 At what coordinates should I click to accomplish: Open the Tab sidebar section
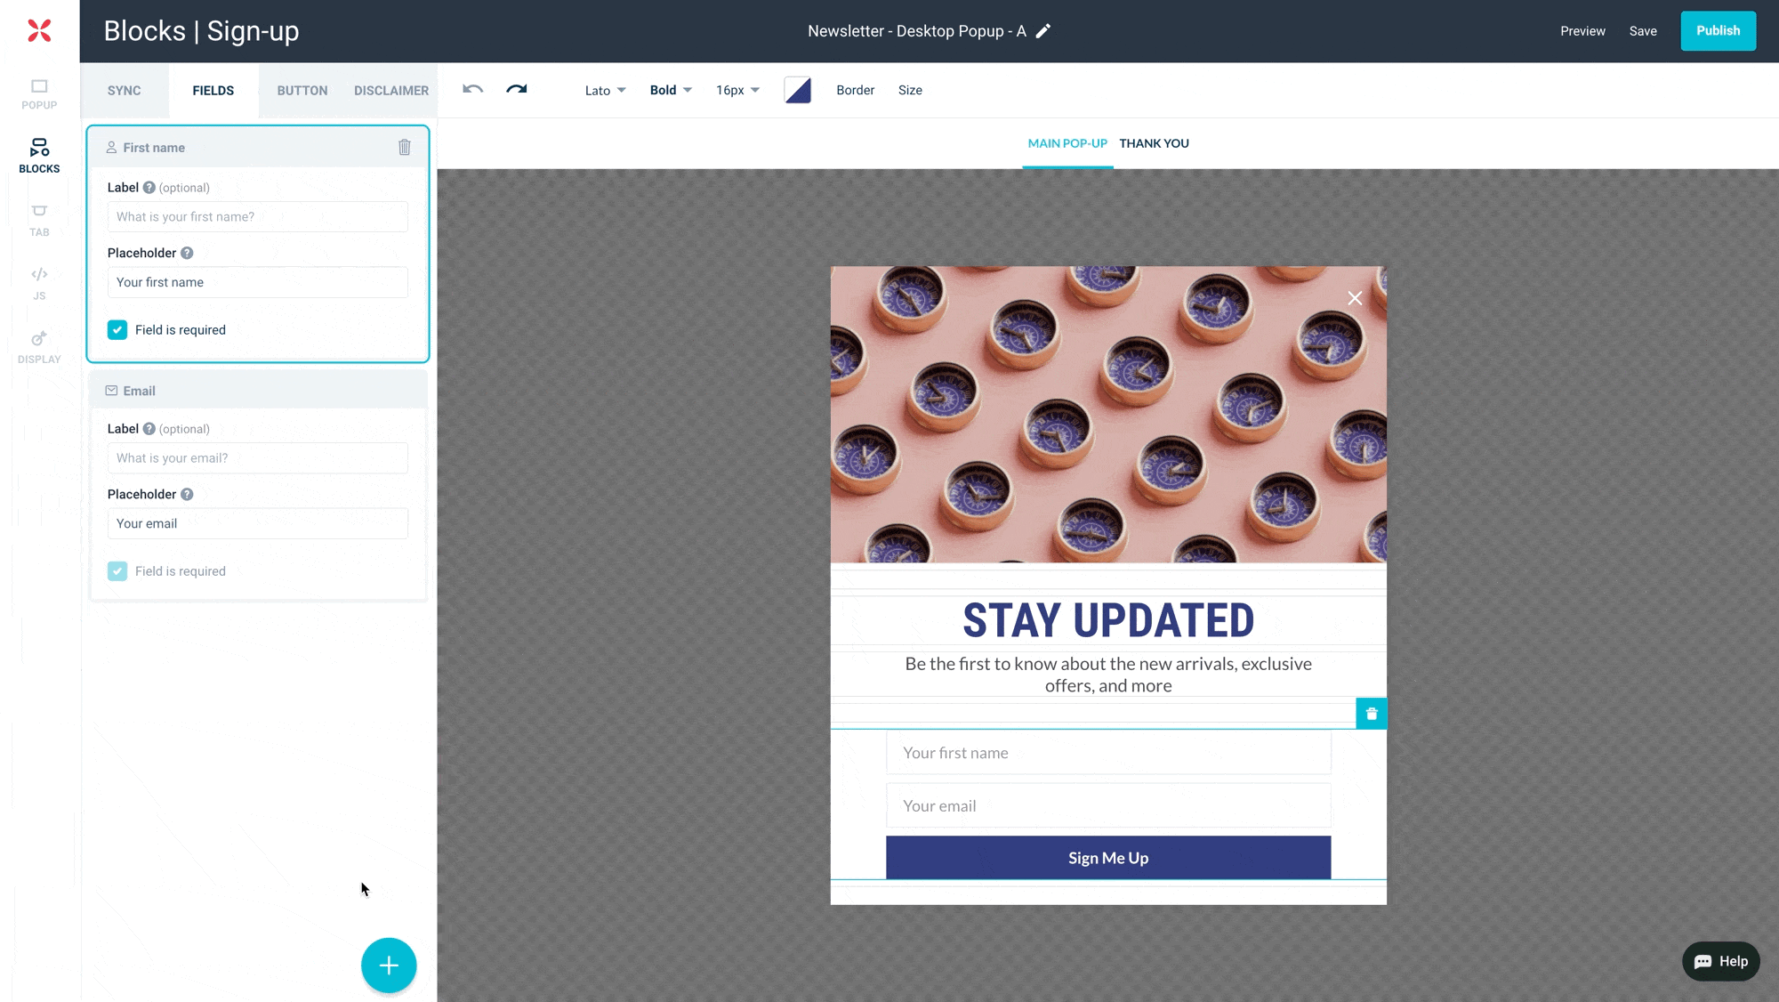(x=39, y=220)
